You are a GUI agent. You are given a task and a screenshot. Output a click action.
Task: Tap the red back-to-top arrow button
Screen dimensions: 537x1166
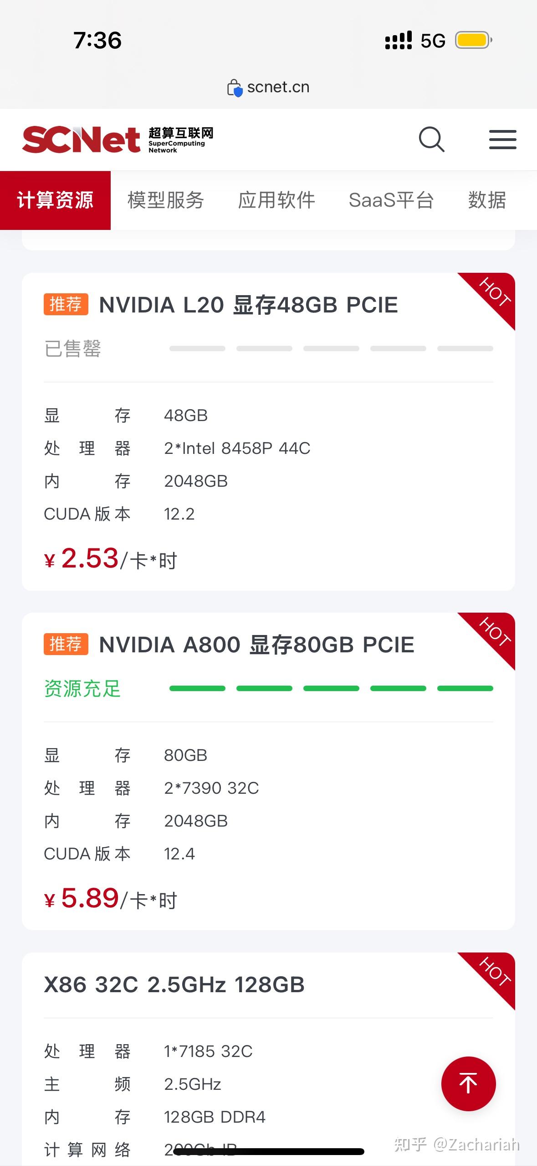pyautogui.click(x=468, y=1083)
